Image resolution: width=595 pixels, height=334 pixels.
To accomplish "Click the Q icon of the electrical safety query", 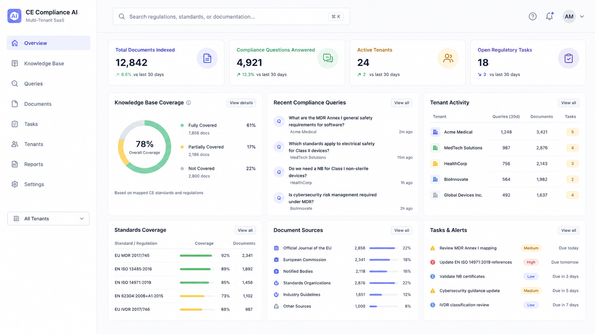I will (279, 147).
